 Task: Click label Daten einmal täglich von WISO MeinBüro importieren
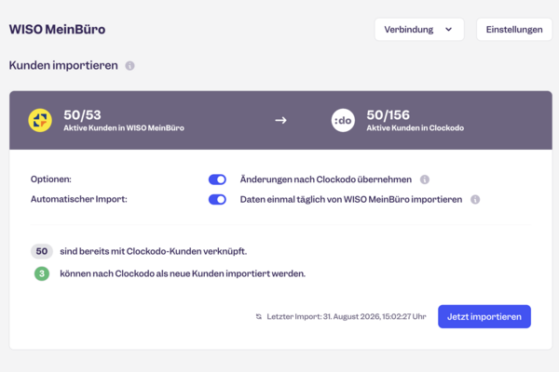(x=351, y=199)
